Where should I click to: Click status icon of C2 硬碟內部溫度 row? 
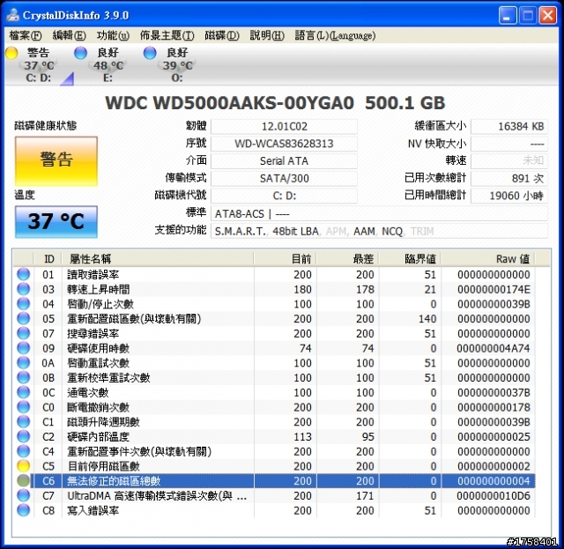click(24, 436)
